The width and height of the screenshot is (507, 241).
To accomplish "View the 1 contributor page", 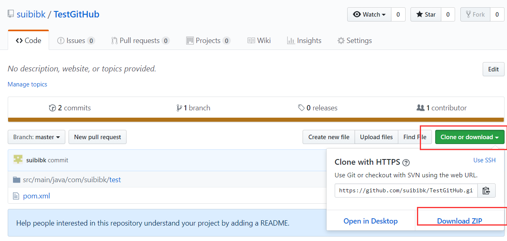I will tap(442, 108).
